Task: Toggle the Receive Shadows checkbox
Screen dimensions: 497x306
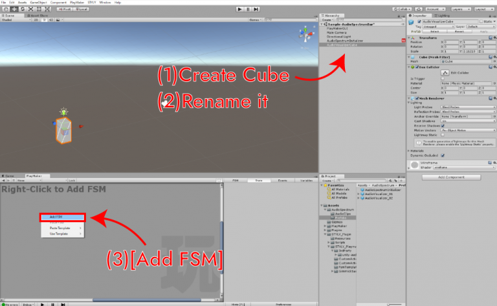Action: tap(443, 125)
